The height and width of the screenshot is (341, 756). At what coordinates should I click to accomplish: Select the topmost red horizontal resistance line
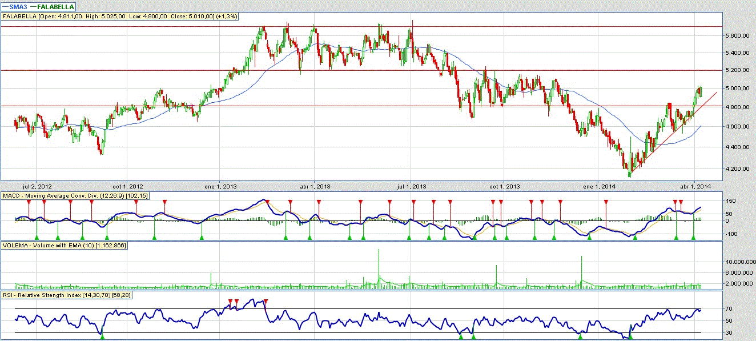[x=361, y=26]
